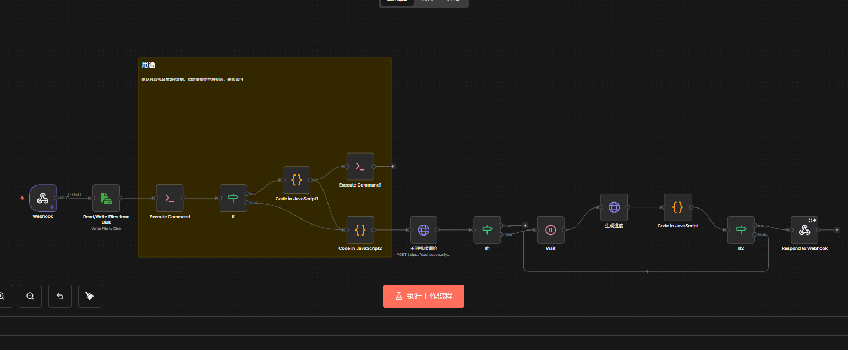Open the Code in JavaScript1 node
The width and height of the screenshot is (848, 350).
[x=297, y=180]
